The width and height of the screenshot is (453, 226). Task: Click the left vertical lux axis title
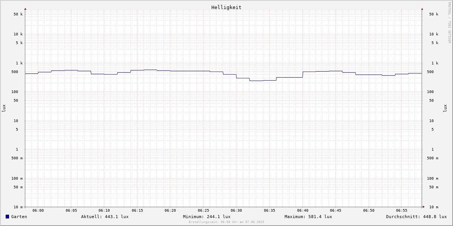[4, 108]
